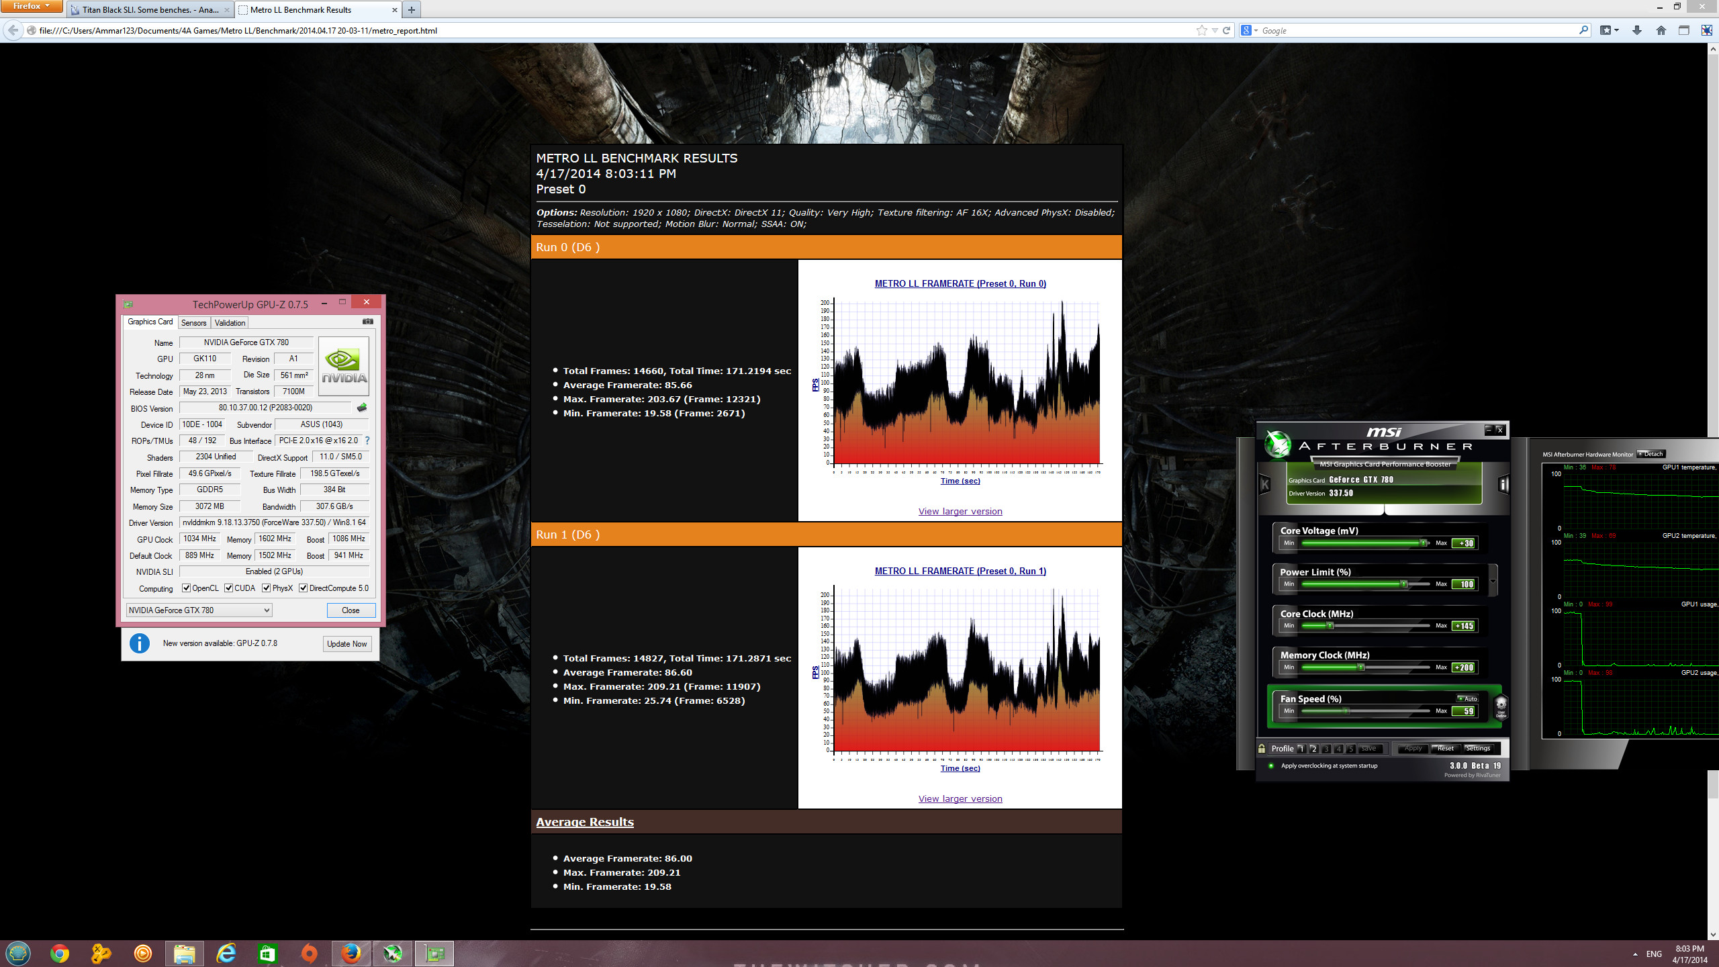Expand the Power Limit dropdown arrow

[x=1493, y=581]
